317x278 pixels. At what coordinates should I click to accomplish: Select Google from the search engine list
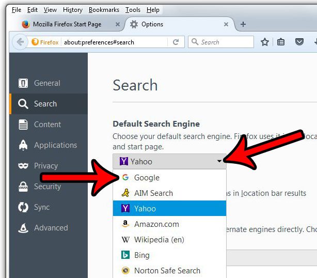(x=147, y=178)
